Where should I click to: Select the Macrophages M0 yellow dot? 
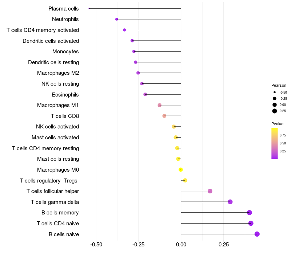point(180,169)
